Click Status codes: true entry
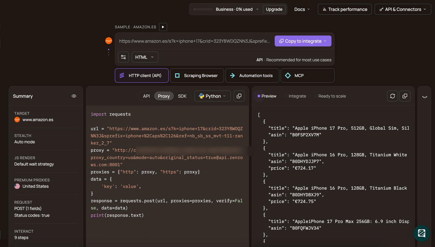 coord(32,215)
